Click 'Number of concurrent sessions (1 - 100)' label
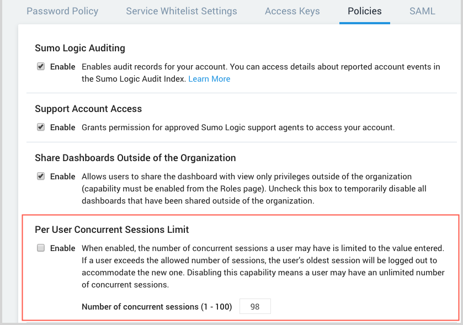 pyautogui.click(x=157, y=307)
